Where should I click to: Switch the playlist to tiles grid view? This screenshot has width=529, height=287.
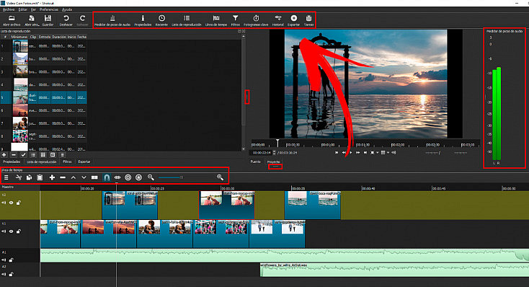click(43, 155)
